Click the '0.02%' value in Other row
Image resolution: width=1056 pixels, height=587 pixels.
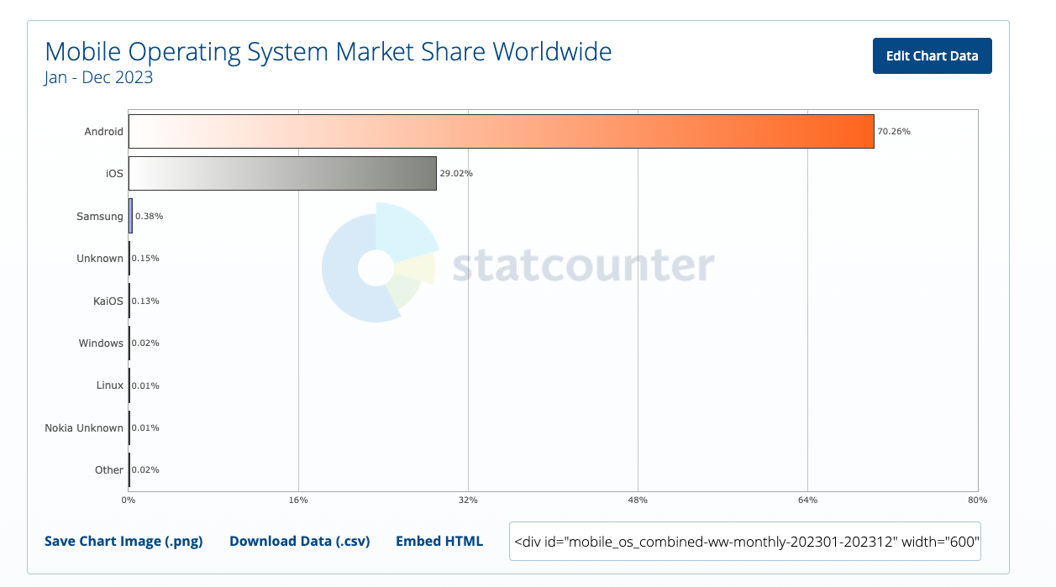point(145,470)
